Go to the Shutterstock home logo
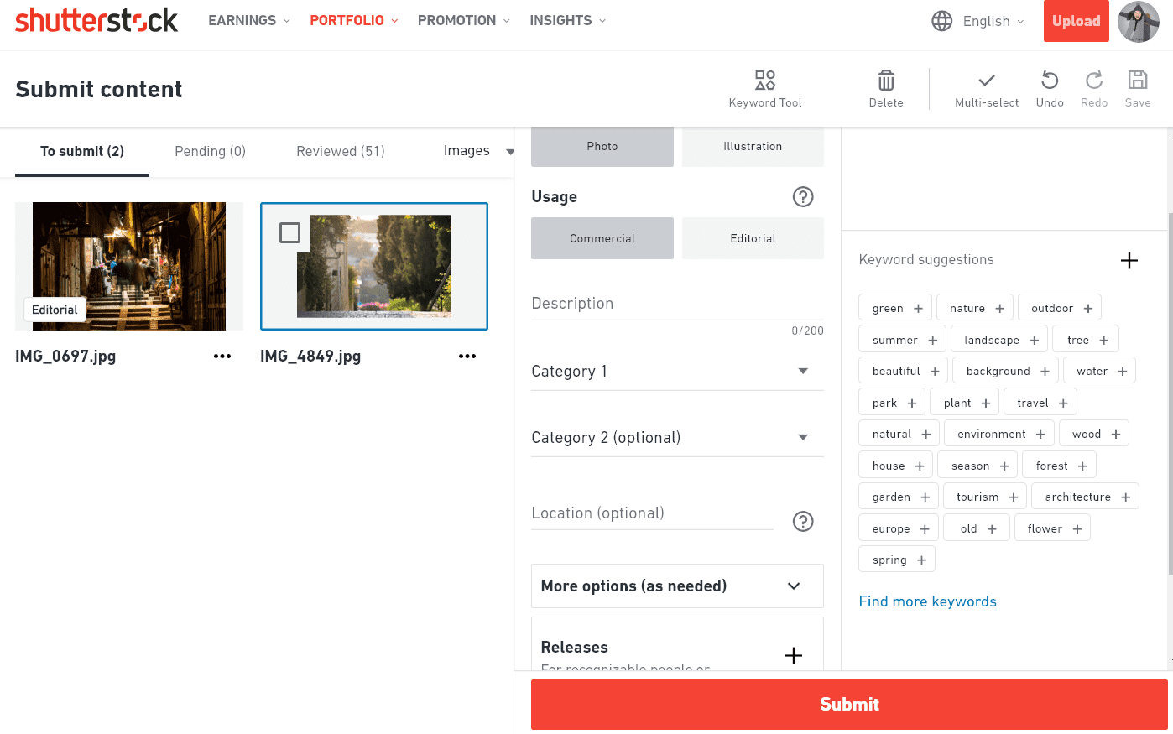 tap(96, 20)
